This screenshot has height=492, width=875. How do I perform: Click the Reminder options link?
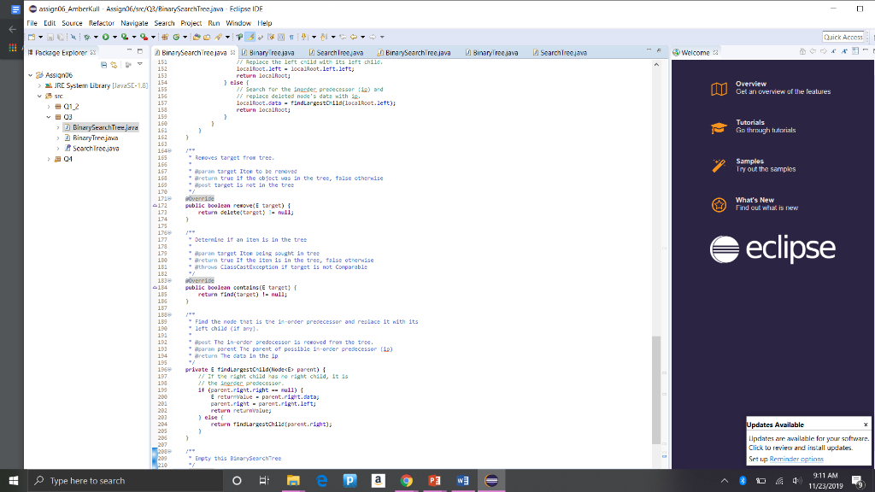tap(796, 459)
